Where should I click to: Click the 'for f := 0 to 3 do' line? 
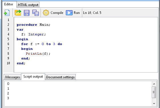pyautogui.click(x=42, y=44)
